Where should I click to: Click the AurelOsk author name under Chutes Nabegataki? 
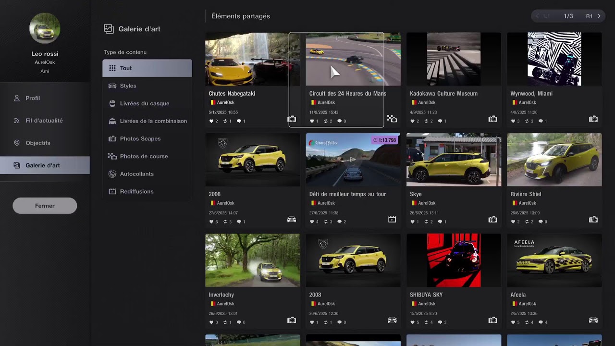pyautogui.click(x=225, y=102)
